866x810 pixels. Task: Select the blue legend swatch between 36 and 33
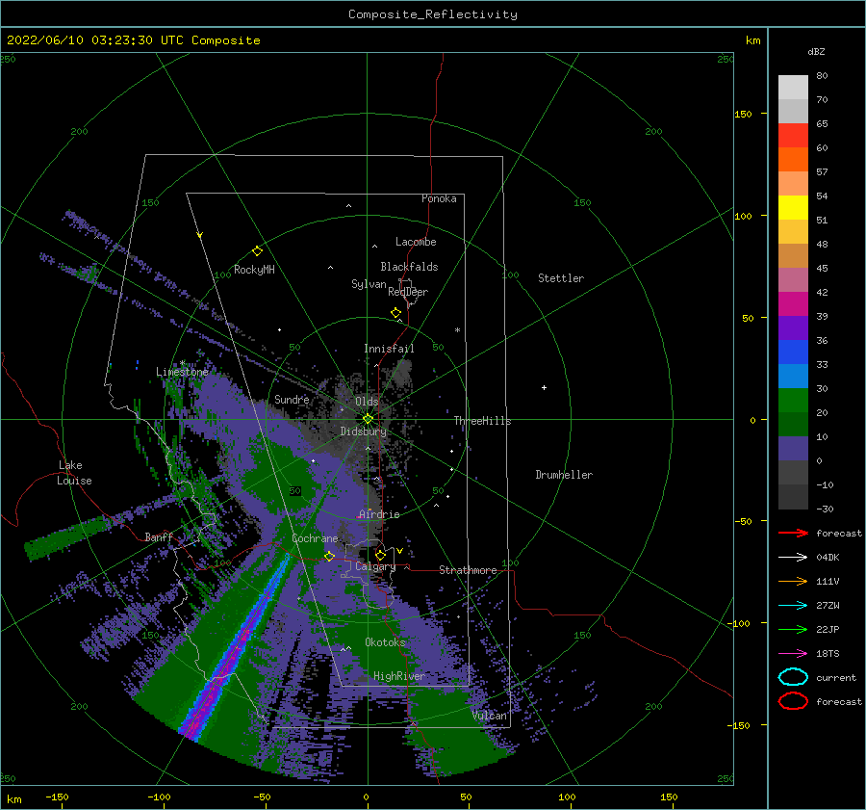pos(793,353)
